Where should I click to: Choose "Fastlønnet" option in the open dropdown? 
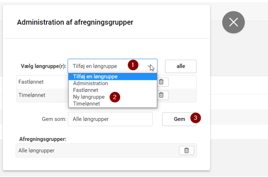coord(86,90)
